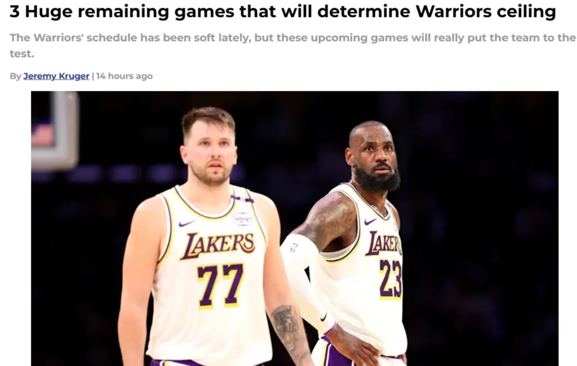
Task: Click the number 77 on the jersey
Action: tap(220, 285)
